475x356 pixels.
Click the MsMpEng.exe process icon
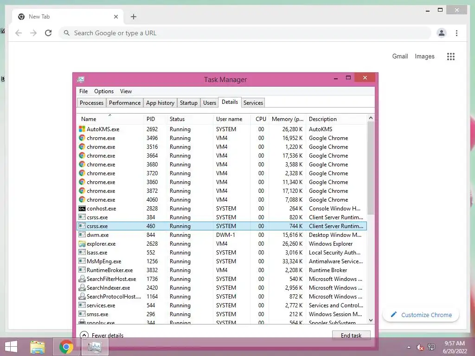click(82, 261)
